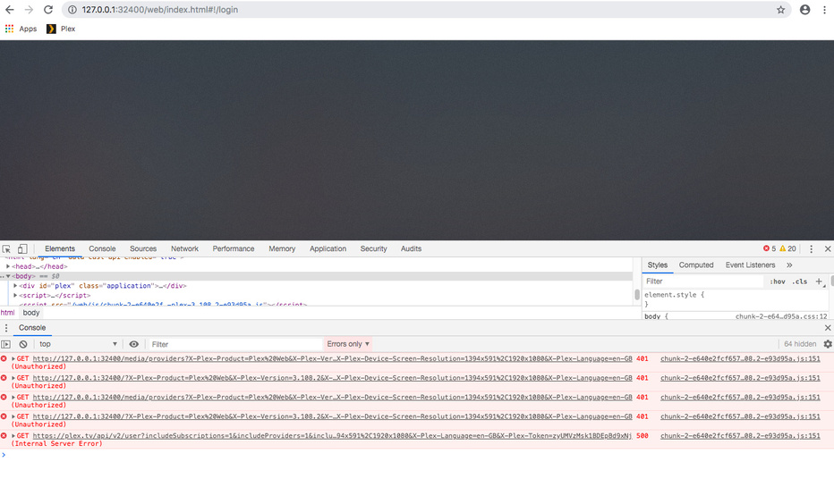Viewport: 834px width, 479px height.
Task: Open source link of the 500 error row
Action: coord(740,436)
